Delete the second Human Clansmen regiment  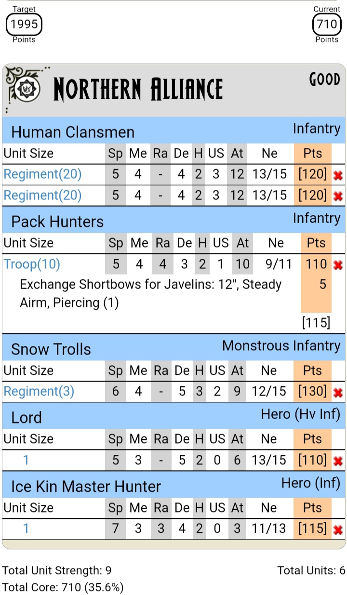pyautogui.click(x=338, y=196)
